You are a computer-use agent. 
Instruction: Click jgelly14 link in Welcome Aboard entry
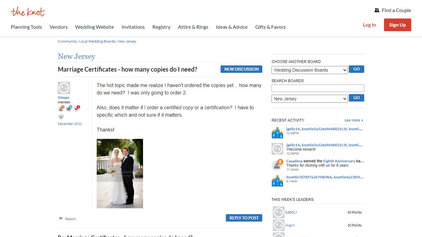point(293,145)
